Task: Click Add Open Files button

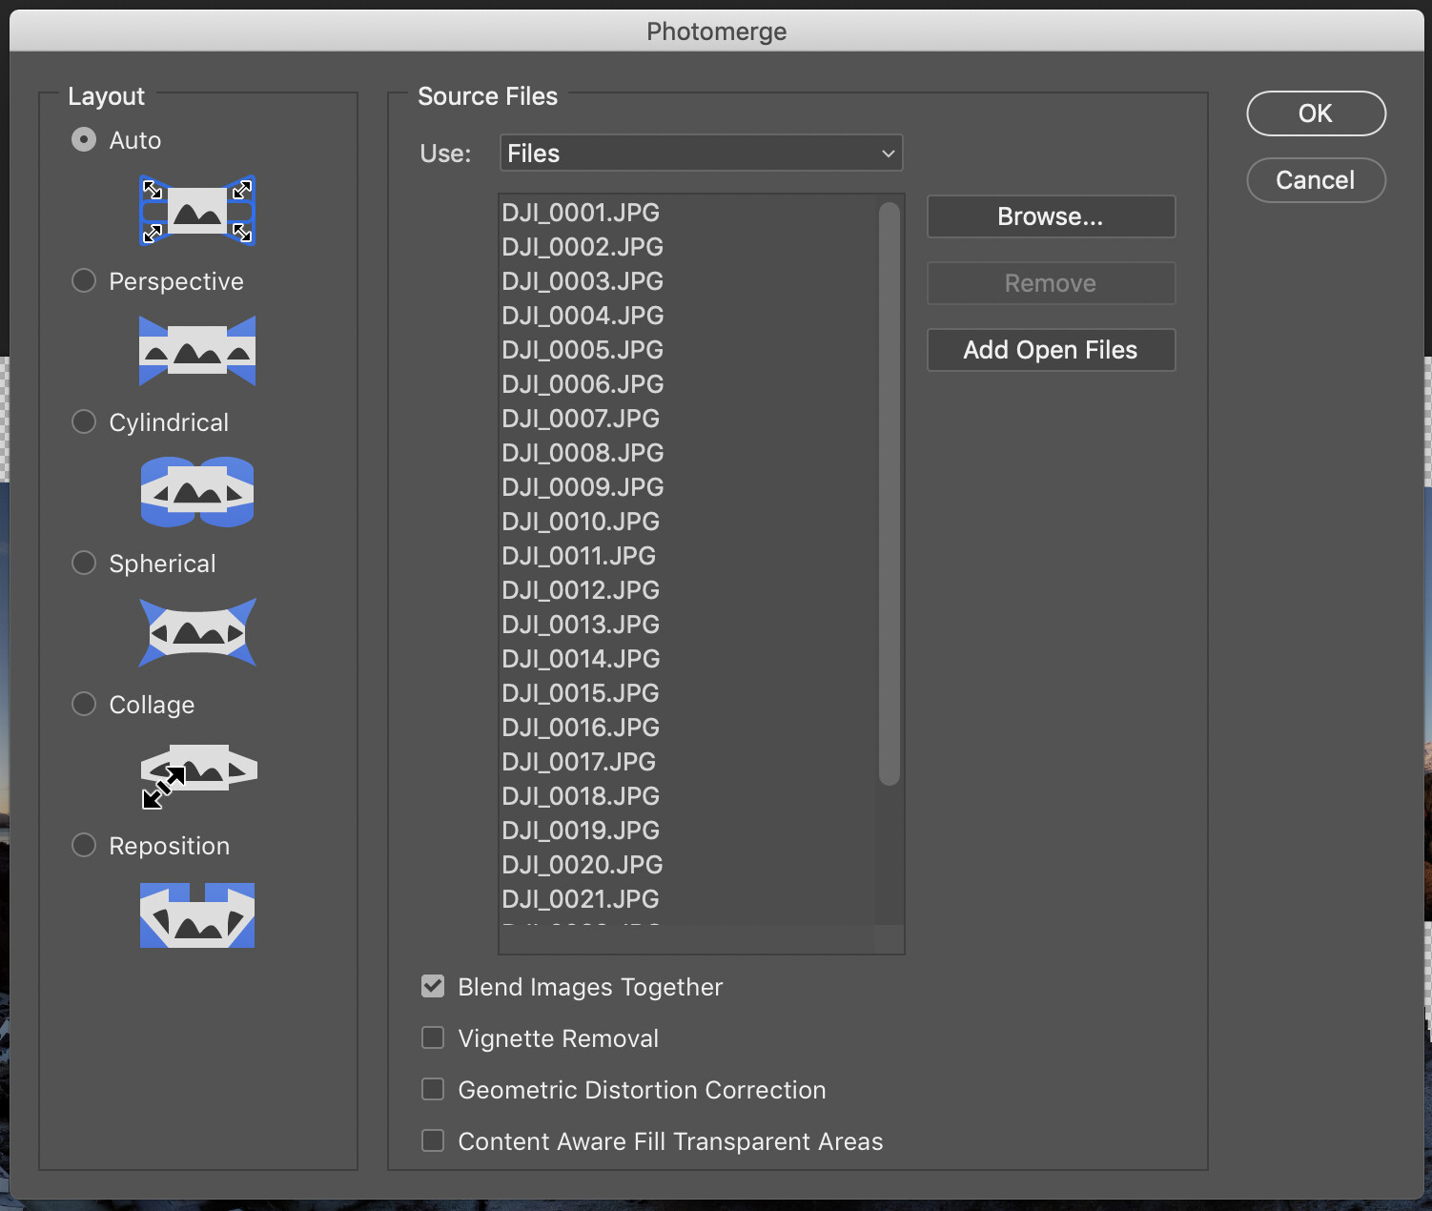Action: pyautogui.click(x=1051, y=350)
